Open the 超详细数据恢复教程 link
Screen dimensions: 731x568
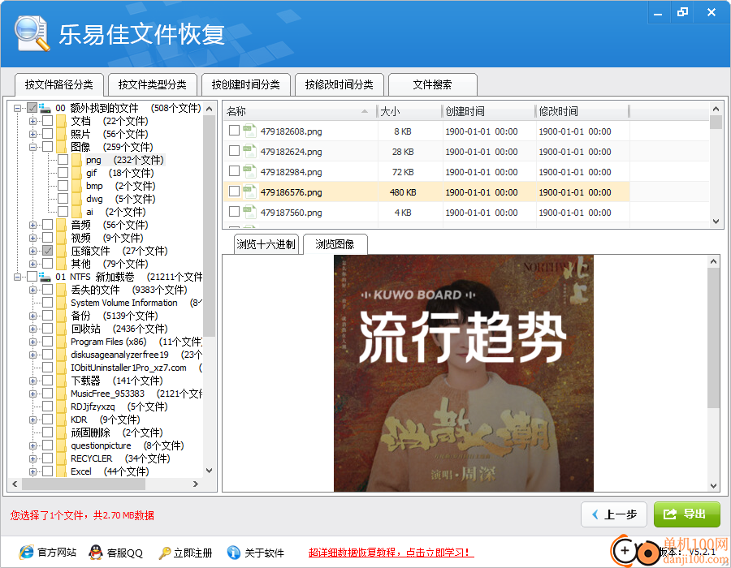coord(391,553)
